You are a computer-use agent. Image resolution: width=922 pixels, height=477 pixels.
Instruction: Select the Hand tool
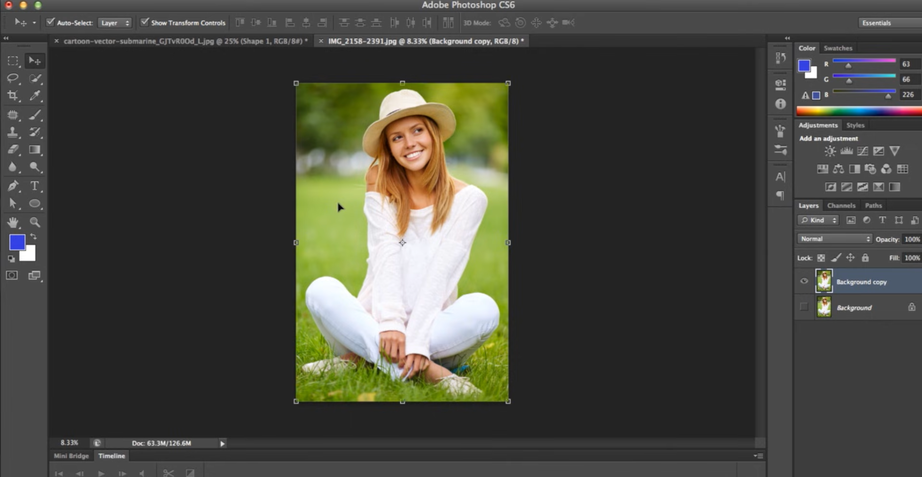coord(13,222)
